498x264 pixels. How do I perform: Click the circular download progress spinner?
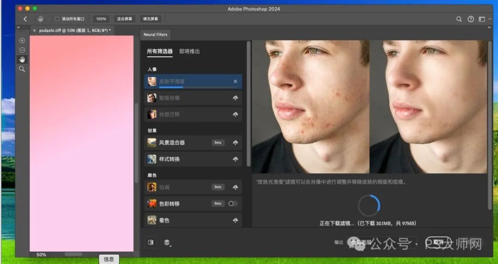[369, 205]
